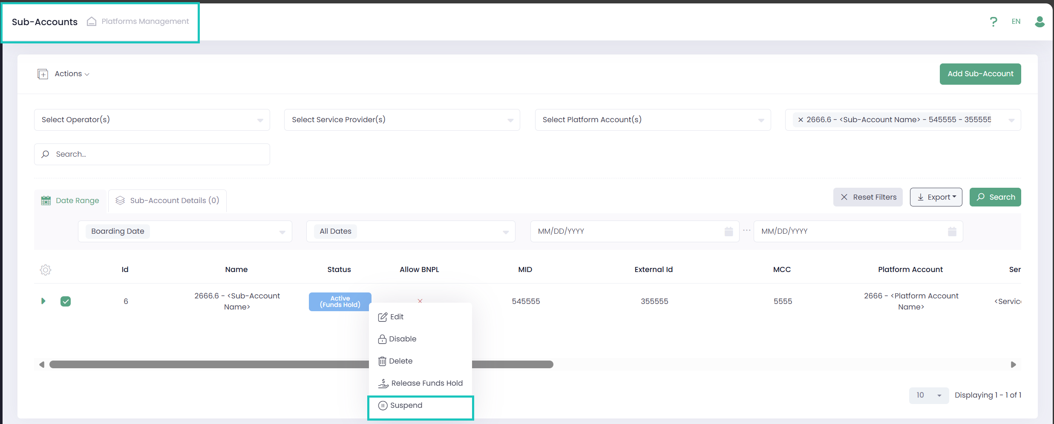This screenshot has height=424, width=1054.
Task: Open table column settings gear
Action: coord(46,270)
